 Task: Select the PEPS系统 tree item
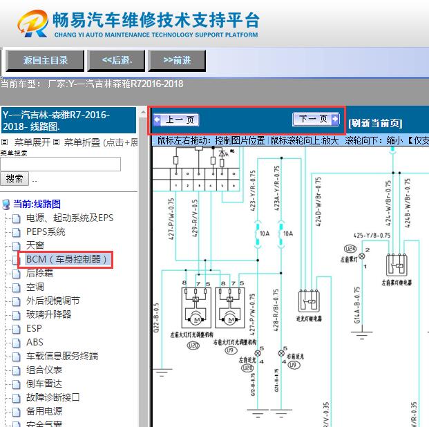46,232
